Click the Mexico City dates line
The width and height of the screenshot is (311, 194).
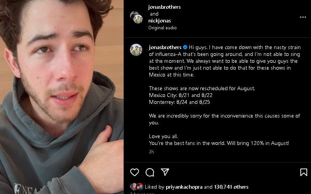[x=181, y=95]
